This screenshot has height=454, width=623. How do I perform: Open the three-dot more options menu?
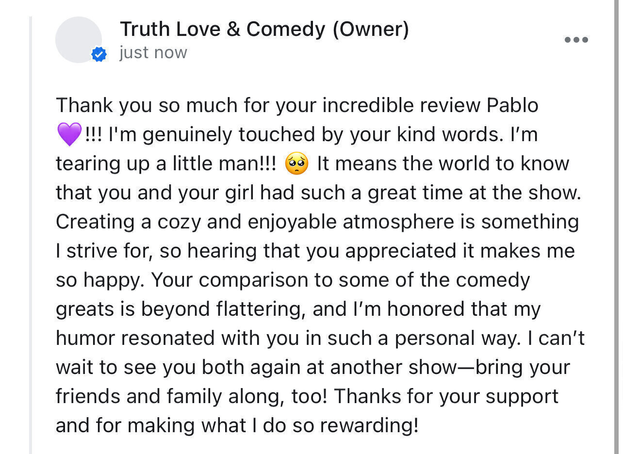pos(576,40)
